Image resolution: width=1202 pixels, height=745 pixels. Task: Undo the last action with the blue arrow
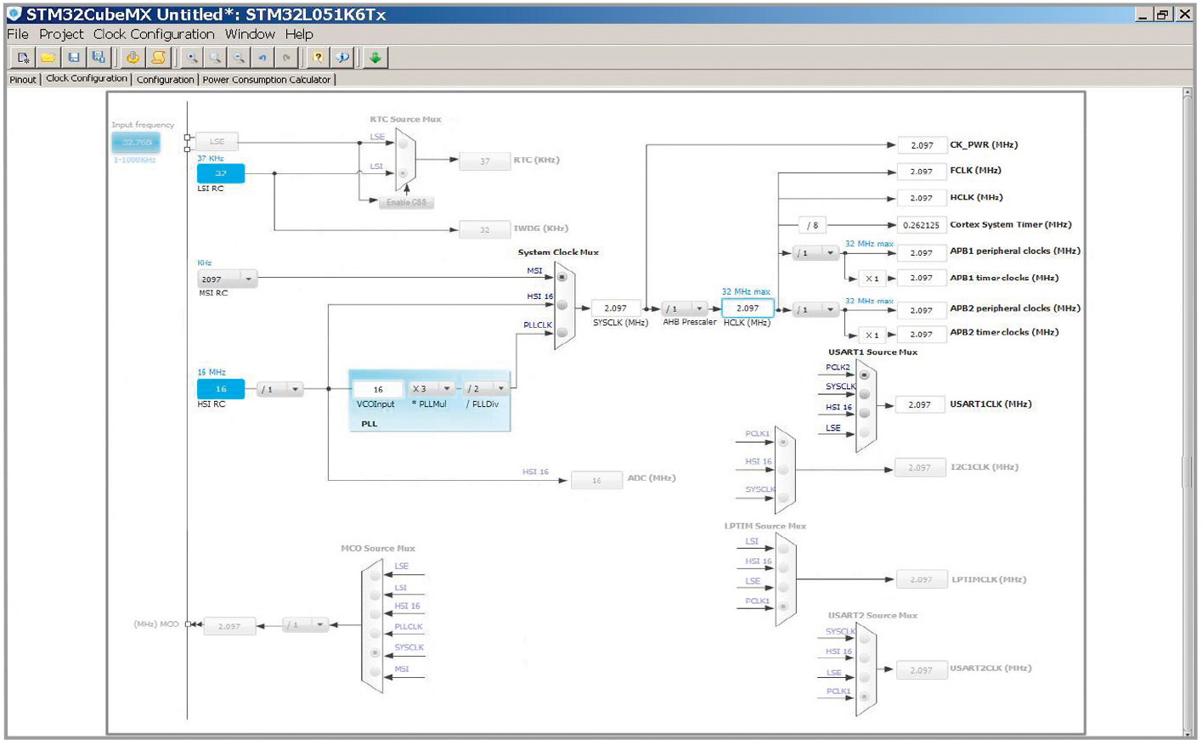[x=262, y=58]
